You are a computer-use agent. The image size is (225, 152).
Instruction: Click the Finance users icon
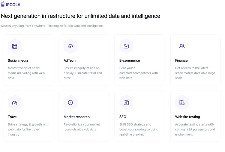coord(182,46)
